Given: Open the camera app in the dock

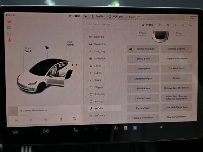Looking at the screenshot, I should click(96, 129).
